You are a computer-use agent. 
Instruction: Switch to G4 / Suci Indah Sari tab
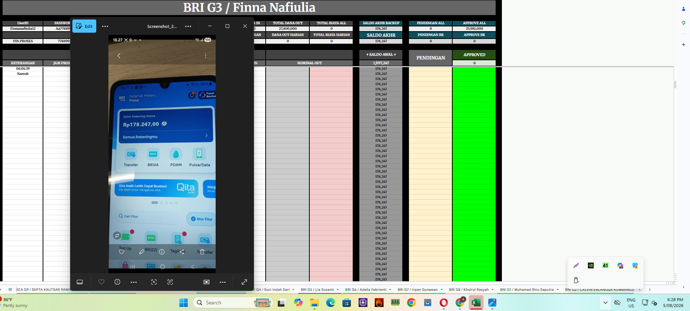[273, 290]
